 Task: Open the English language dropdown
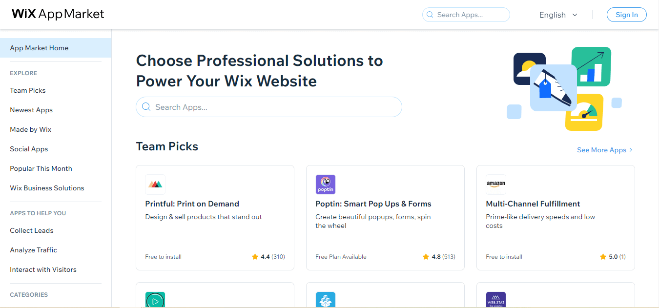tap(558, 15)
